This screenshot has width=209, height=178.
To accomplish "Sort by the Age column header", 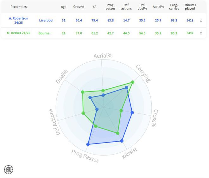I will (x=64, y=7).
